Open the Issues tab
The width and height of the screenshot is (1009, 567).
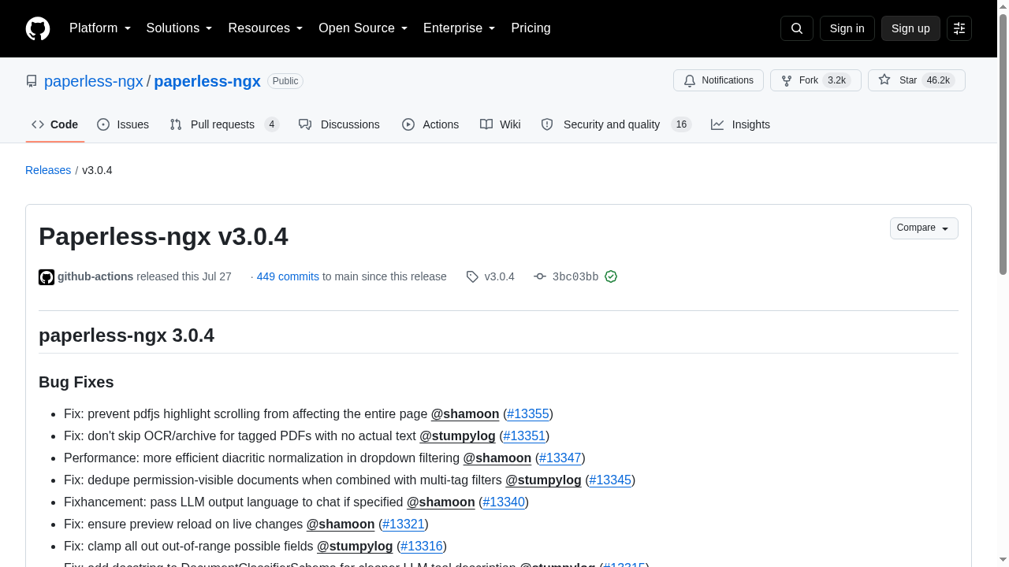coord(123,124)
